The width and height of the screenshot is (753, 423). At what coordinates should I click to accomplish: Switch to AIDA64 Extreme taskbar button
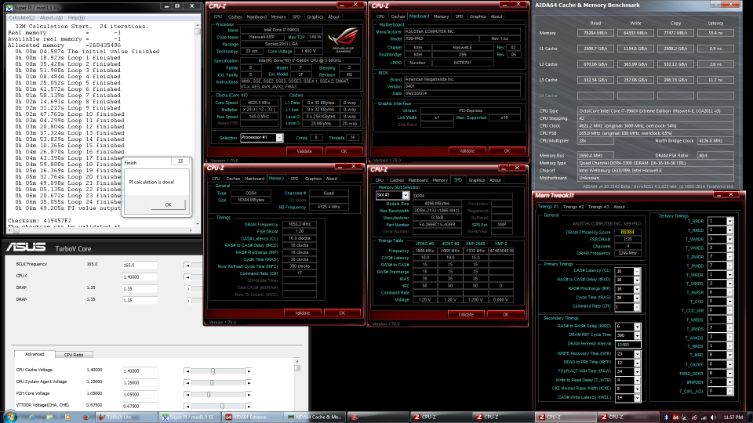251,418
